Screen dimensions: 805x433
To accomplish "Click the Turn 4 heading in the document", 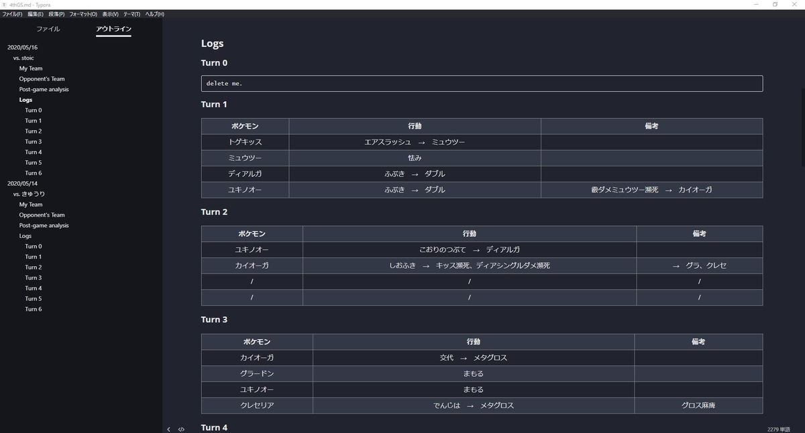I will tap(214, 428).
